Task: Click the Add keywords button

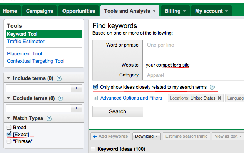Action: pyautogui.click(x=110, y=136)
